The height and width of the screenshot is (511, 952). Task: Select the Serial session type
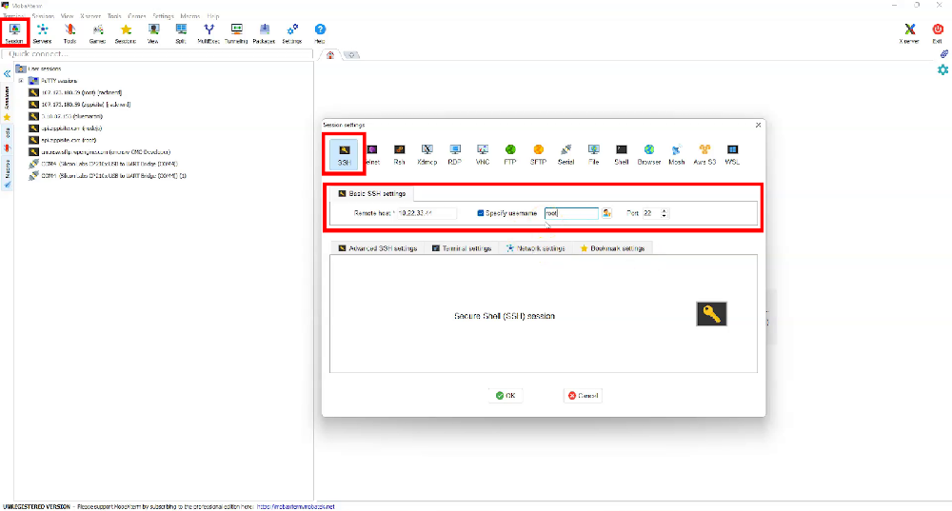click(565, 155)
